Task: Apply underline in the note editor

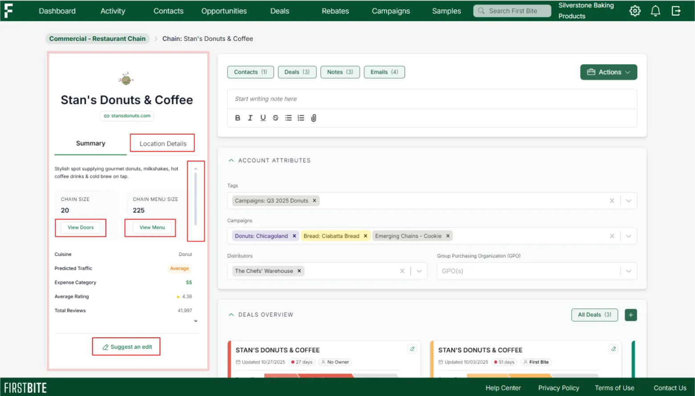Action: point(263,118)
